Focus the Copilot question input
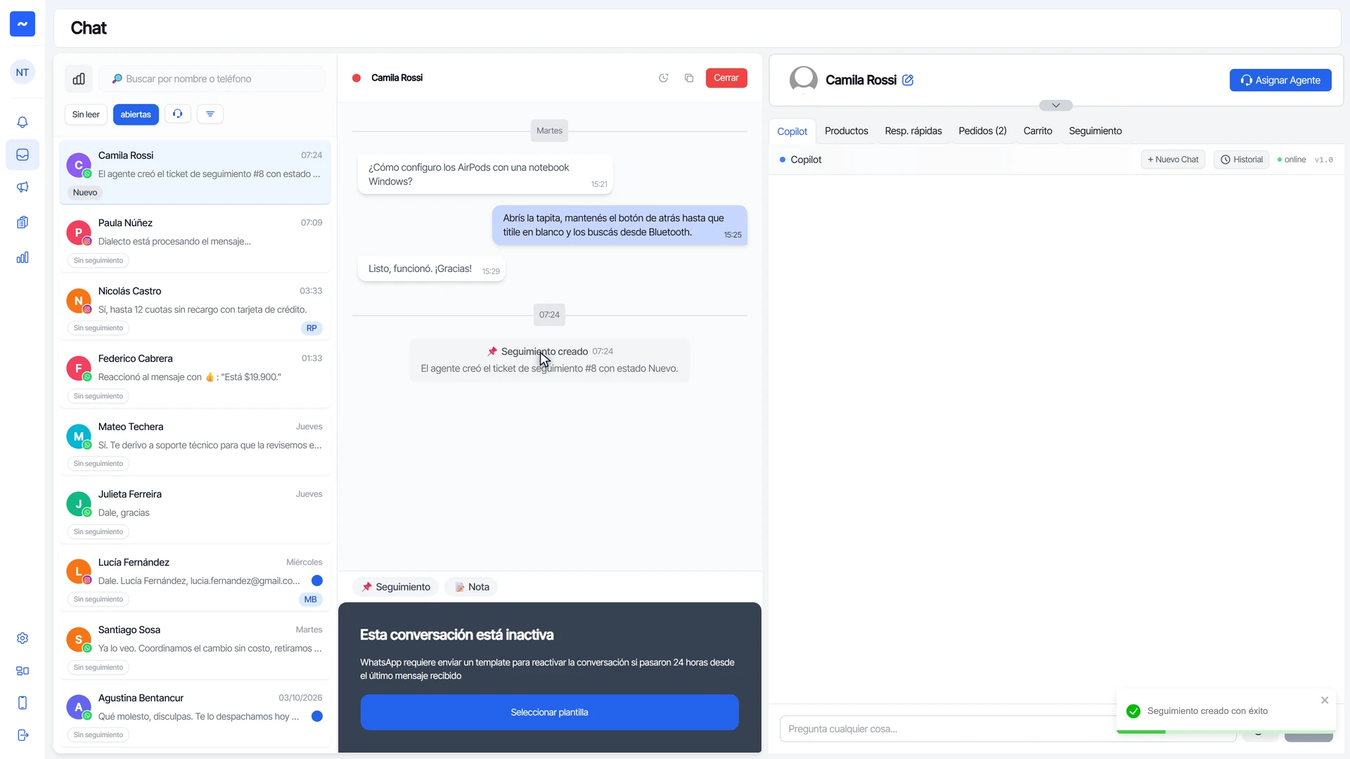The image size is (1350, 759). pos(1008,729)
